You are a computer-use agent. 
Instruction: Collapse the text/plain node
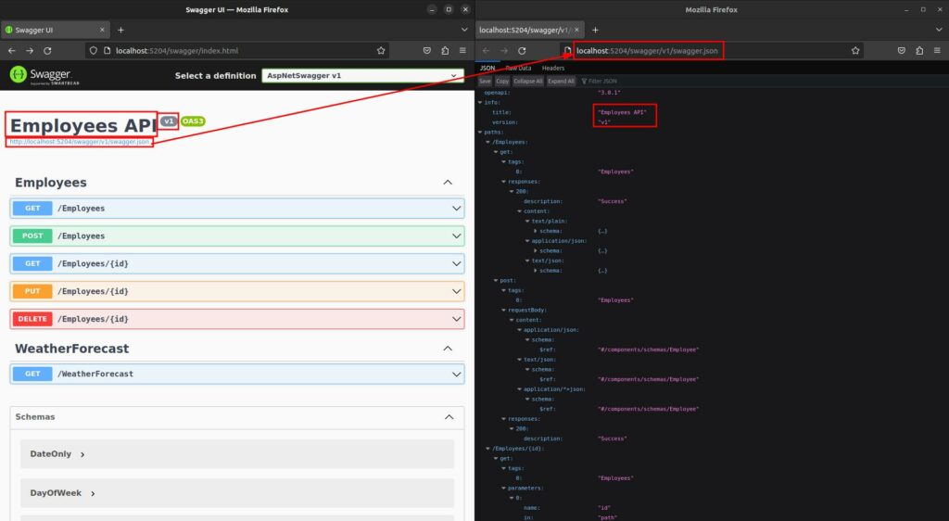pyautogui.click(x=527, y=222)
